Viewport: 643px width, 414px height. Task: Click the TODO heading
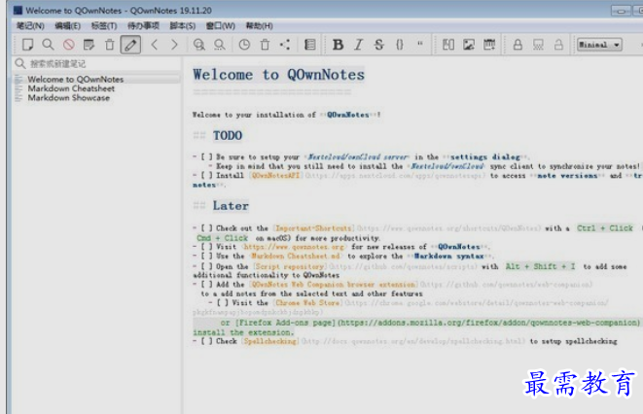click(x=228, y=135)
